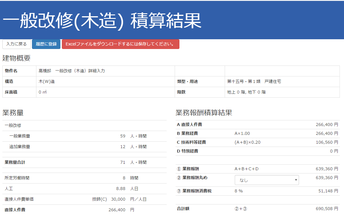Click the 一般改修 row label
Viewport: 344px width, 221px height.
coord(13,125)
